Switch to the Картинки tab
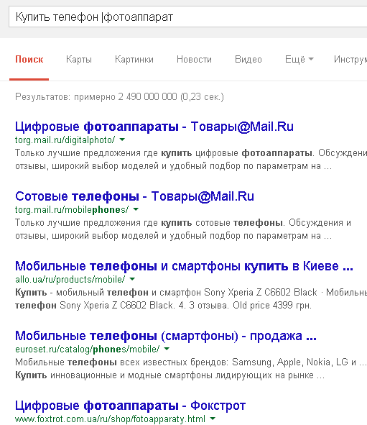 pos(134,60)
